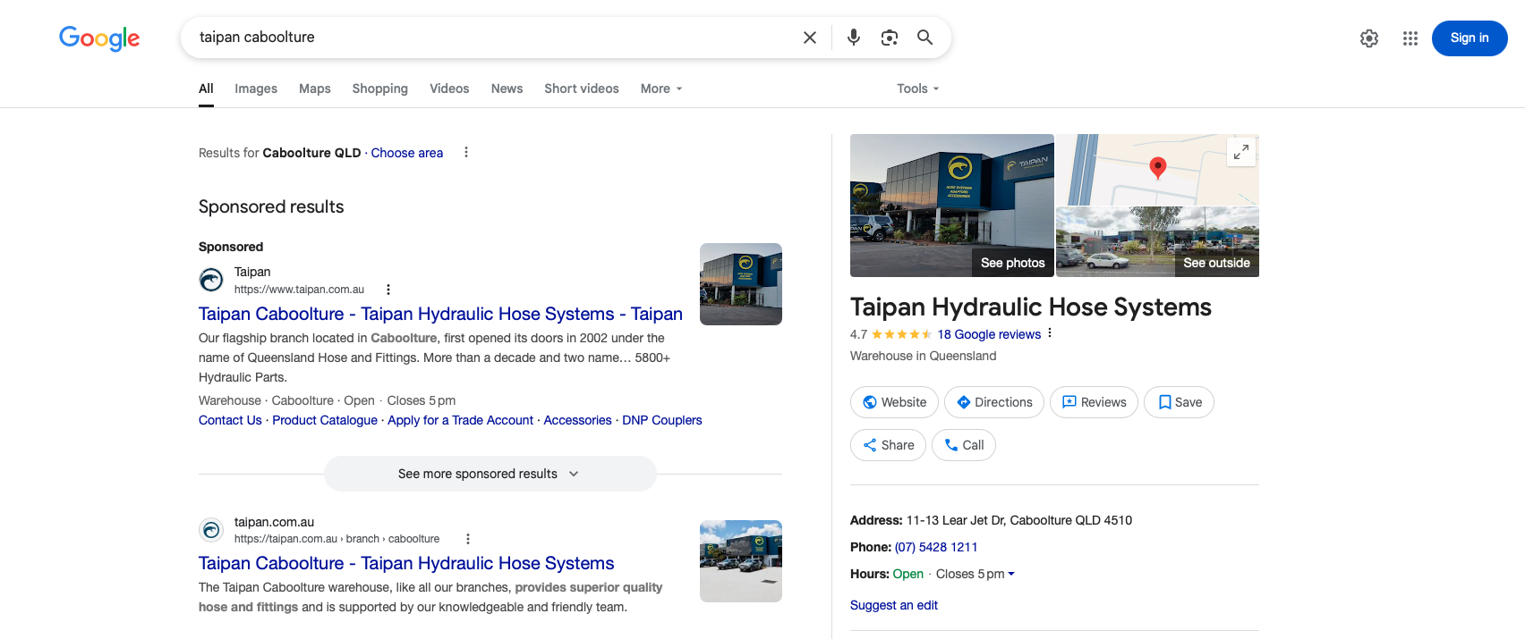Click phone number (07) 5428 1211
1525x639 pixels.
(936, 547)
